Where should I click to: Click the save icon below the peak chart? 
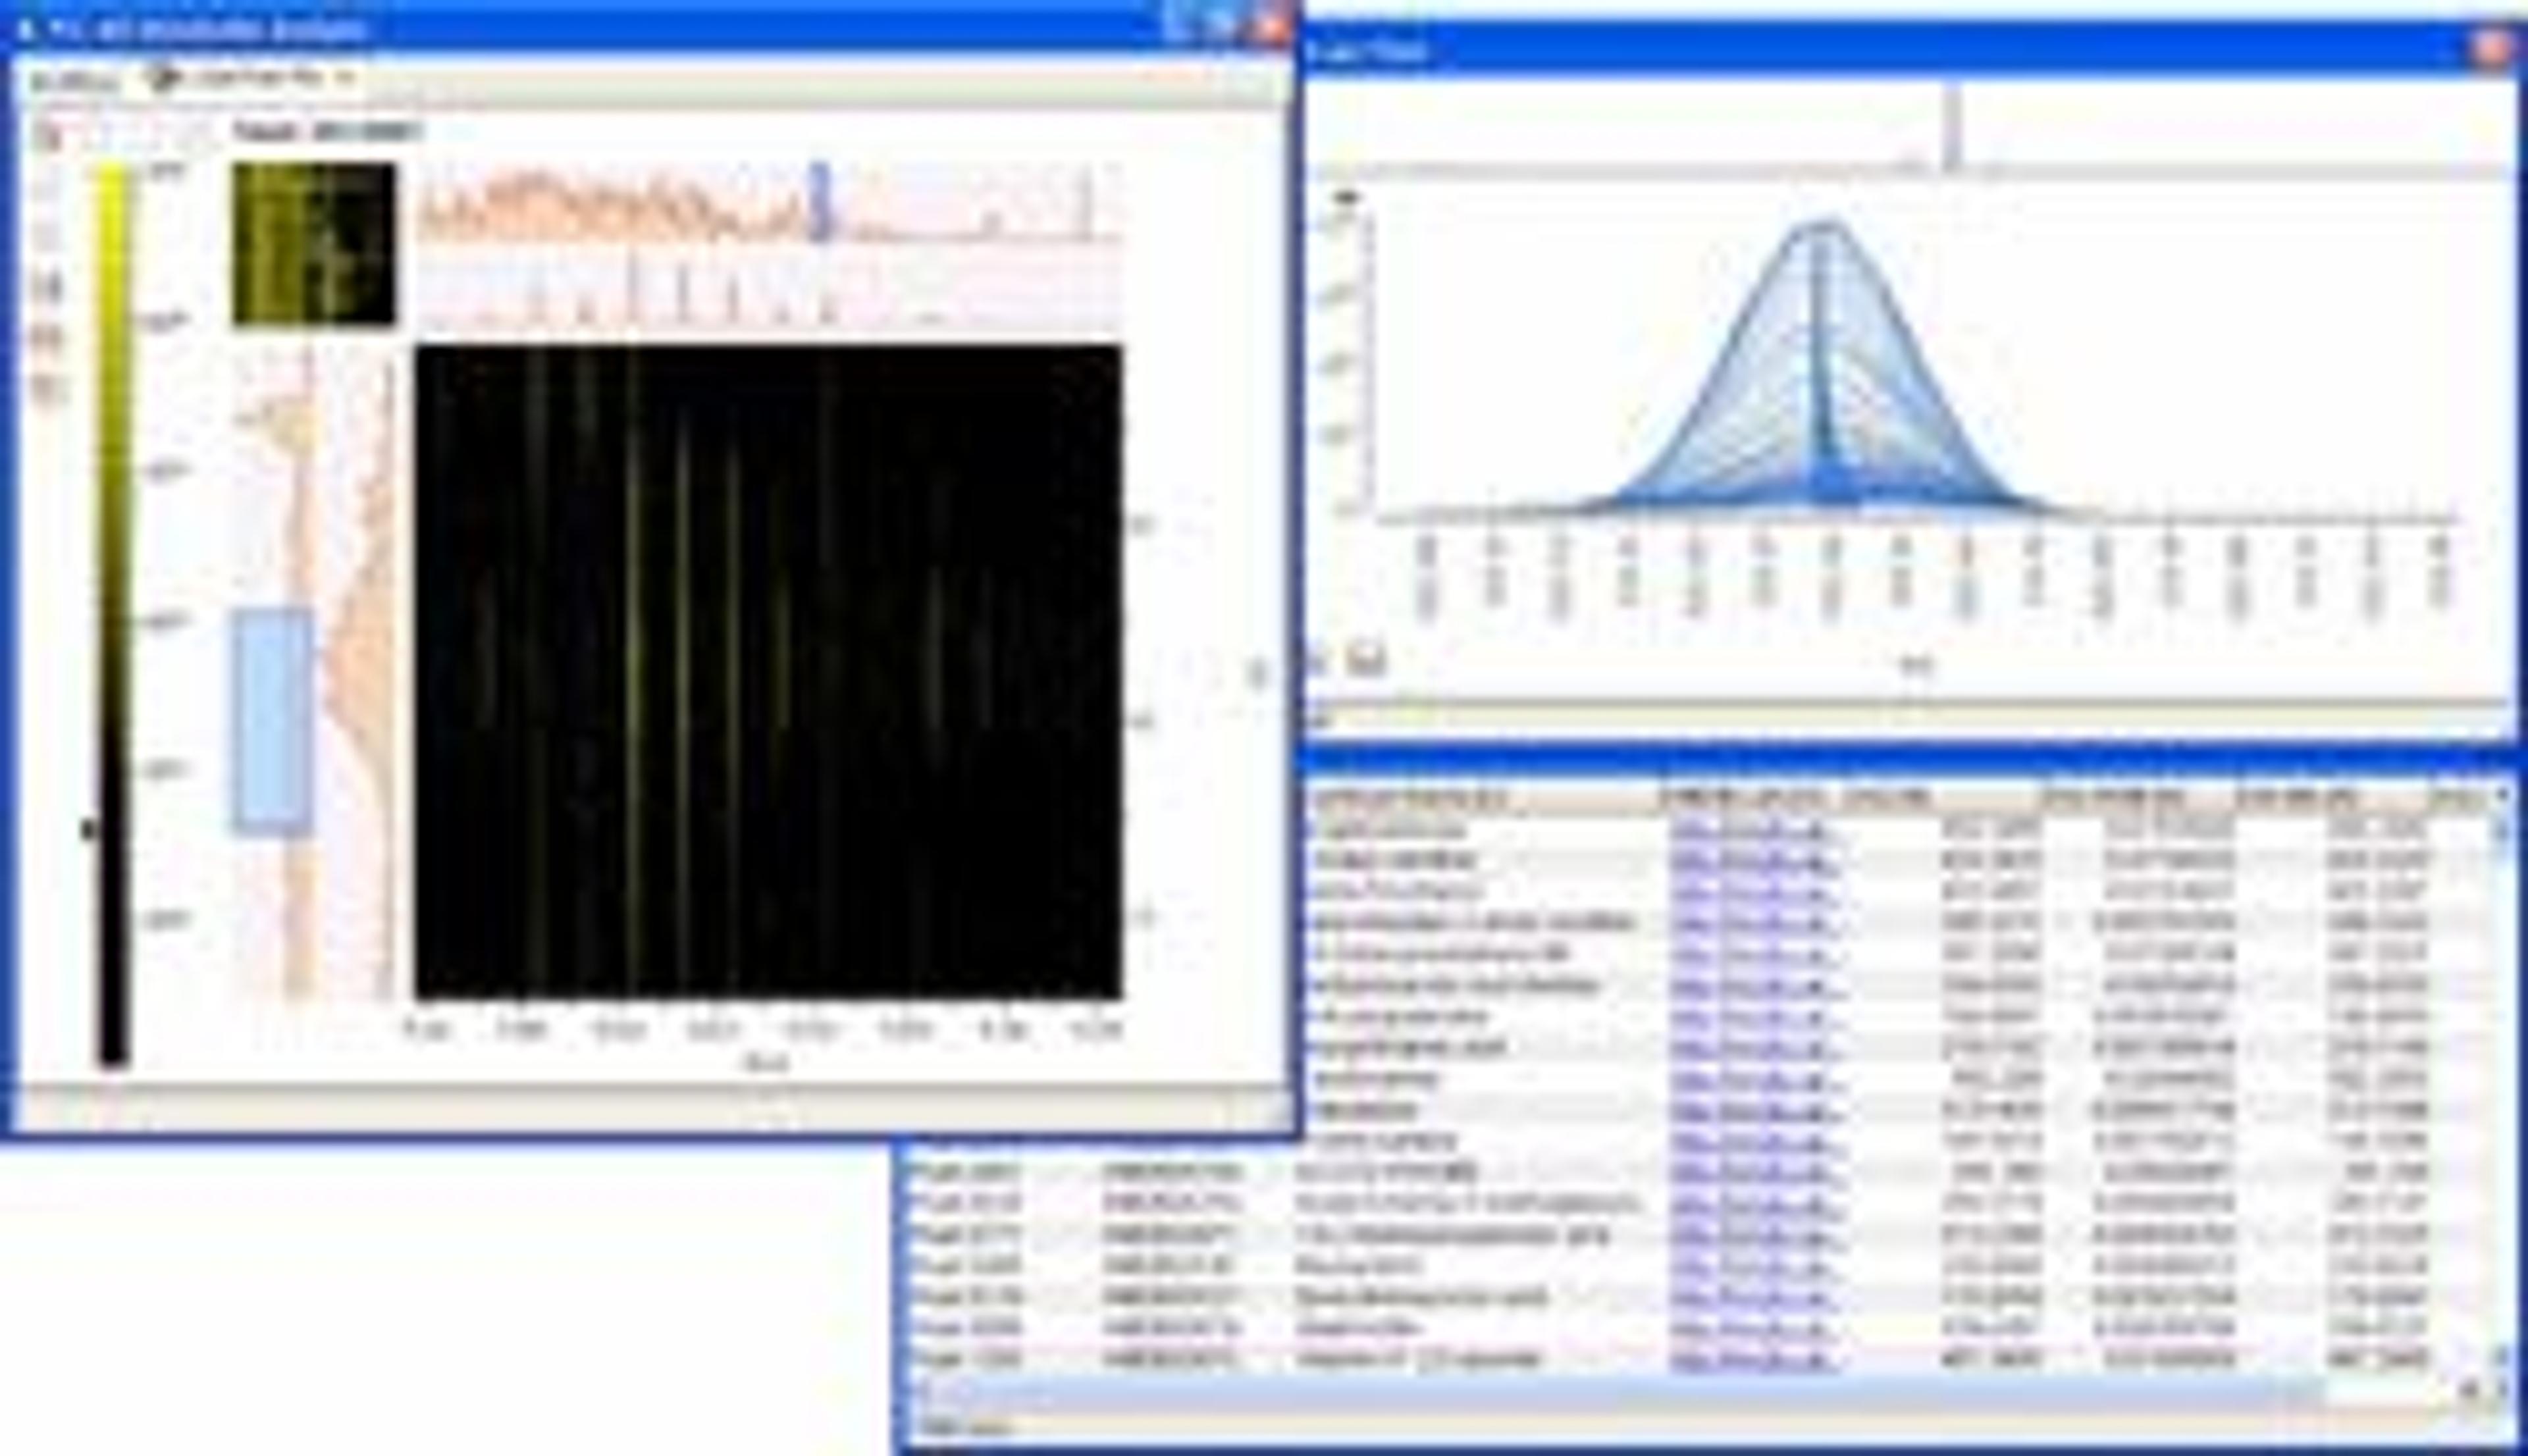pyautogui.click(x=1367, y=660)
